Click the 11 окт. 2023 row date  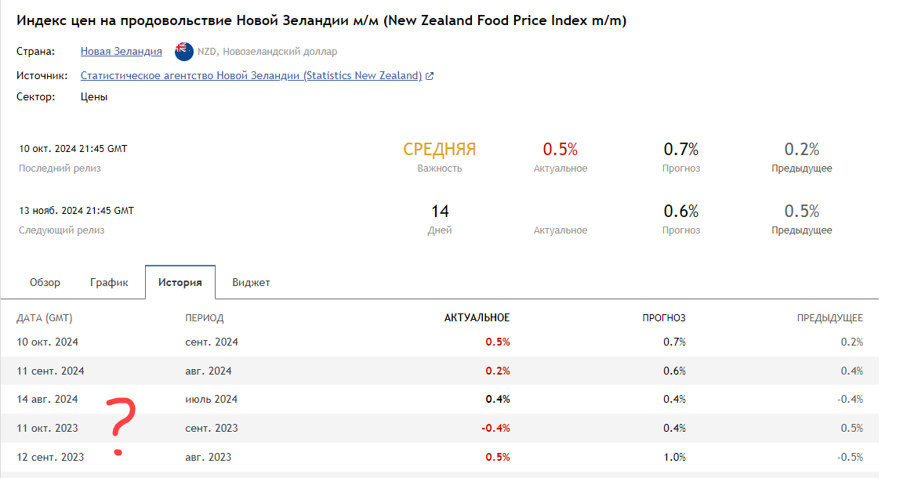point(48,429)
